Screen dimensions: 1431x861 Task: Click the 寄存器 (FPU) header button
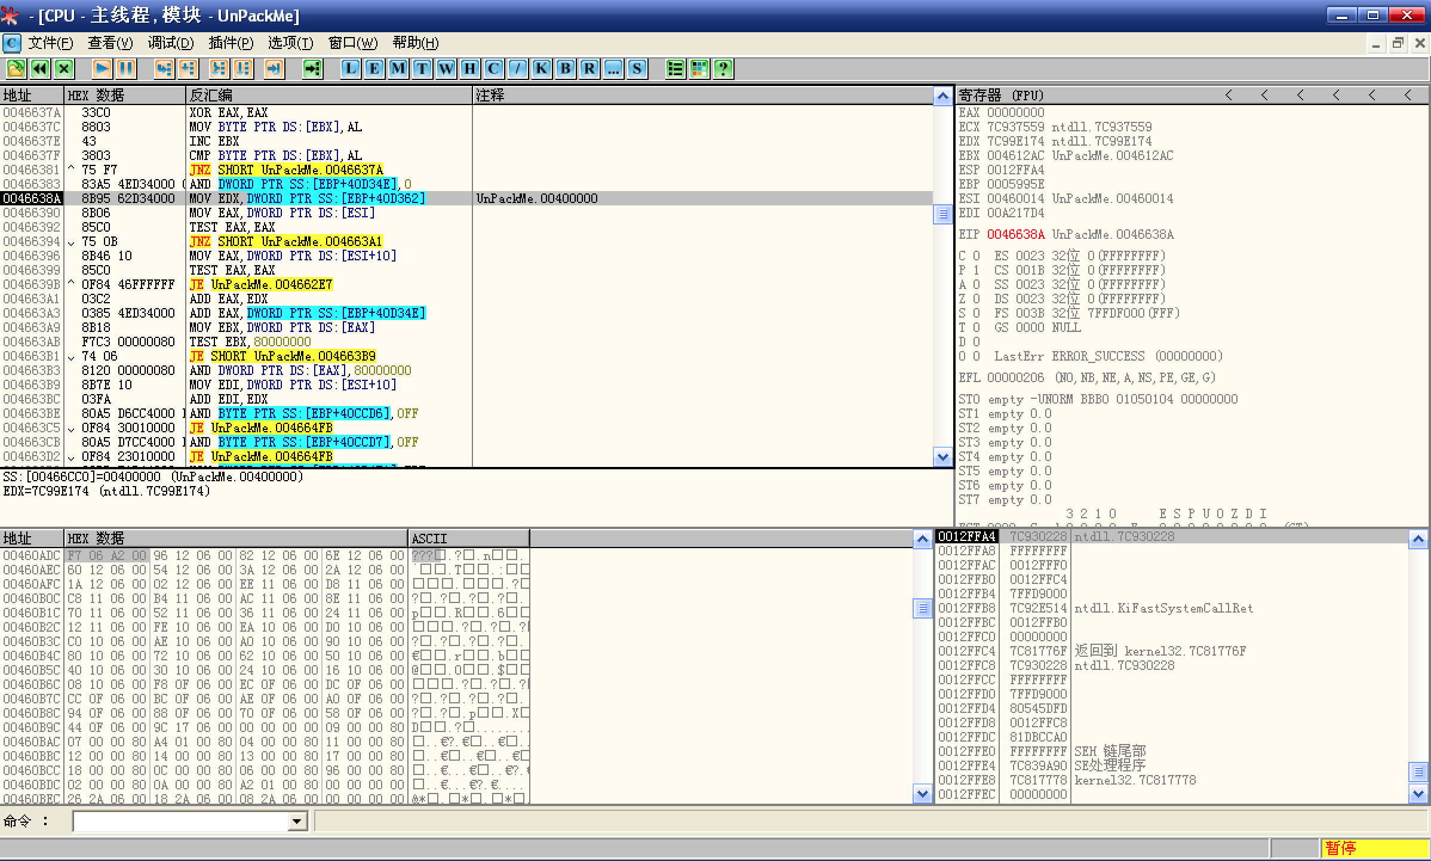(x=1001, y=95)
